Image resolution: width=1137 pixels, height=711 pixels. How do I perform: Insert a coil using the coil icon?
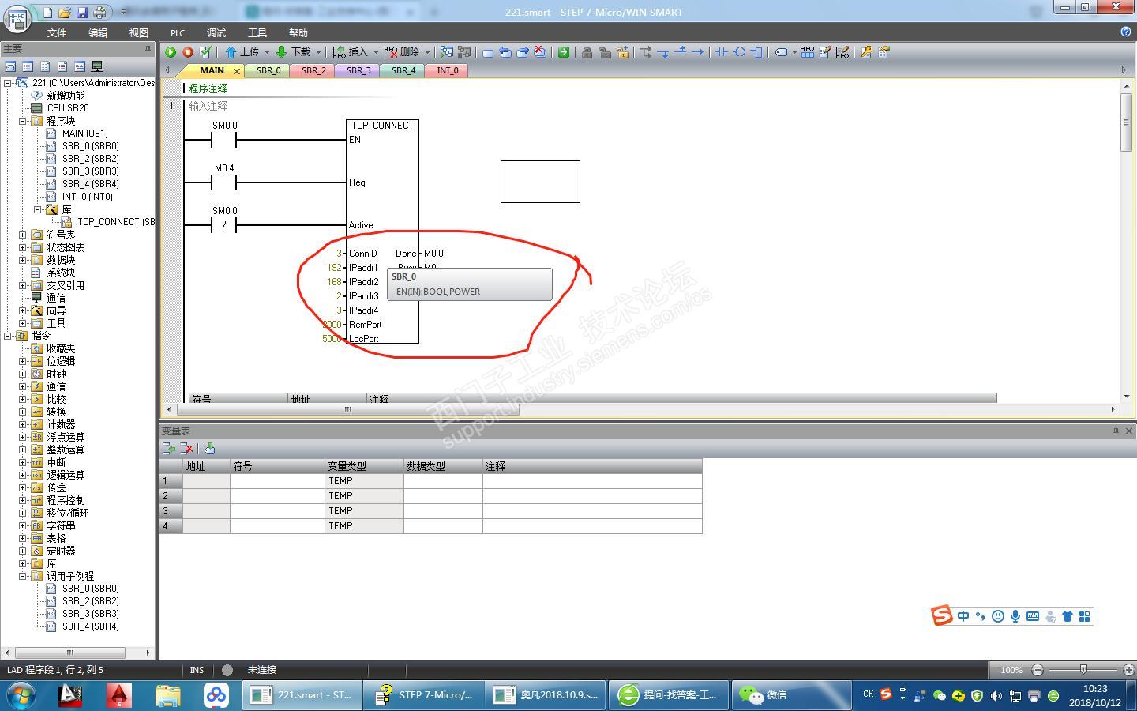coord(740,52)
